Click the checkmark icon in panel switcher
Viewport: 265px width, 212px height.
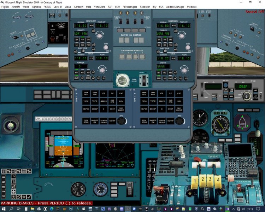coord(29,197)
